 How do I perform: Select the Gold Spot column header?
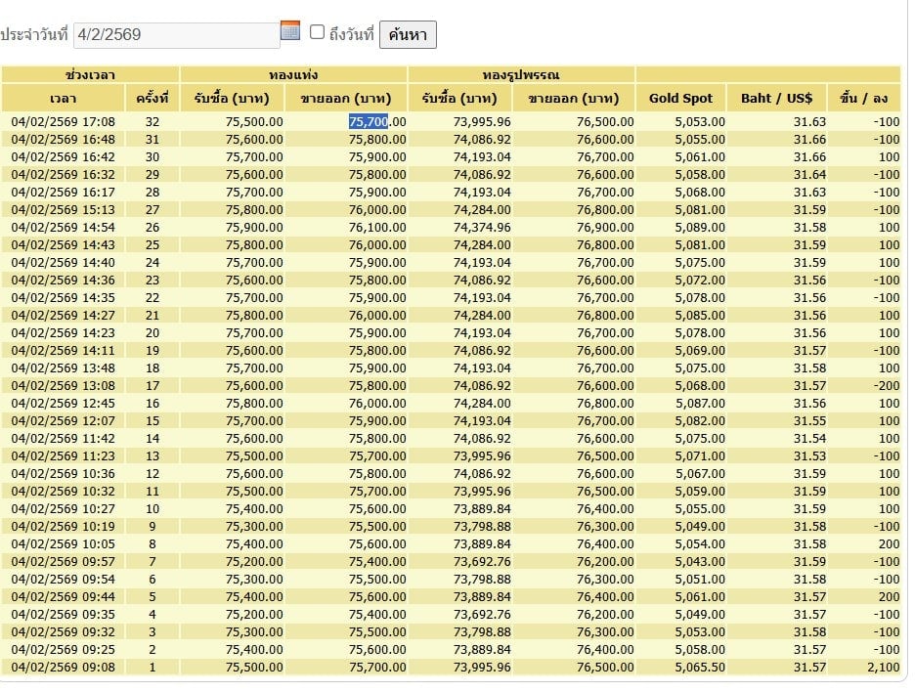click(680, 98)
